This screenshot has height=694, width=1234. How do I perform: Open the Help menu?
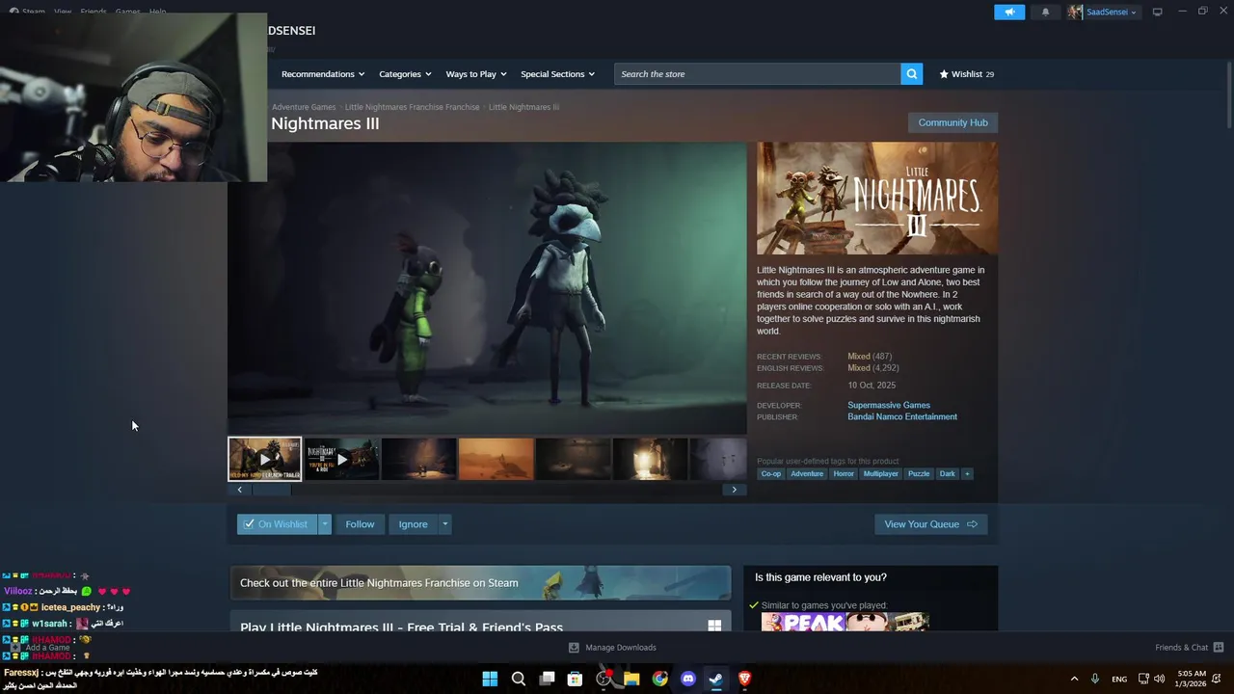pos(157,12)
